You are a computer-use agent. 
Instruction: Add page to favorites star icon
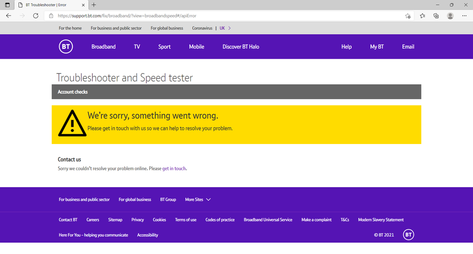click(x=408, y=16)
